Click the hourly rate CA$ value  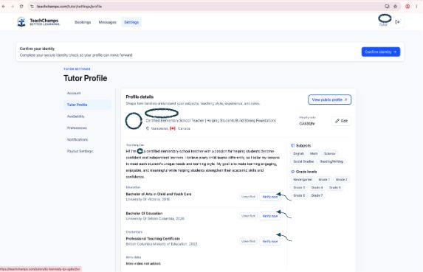307,124
